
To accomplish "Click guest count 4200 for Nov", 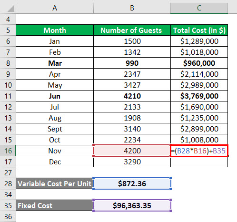I will point(132,151).
